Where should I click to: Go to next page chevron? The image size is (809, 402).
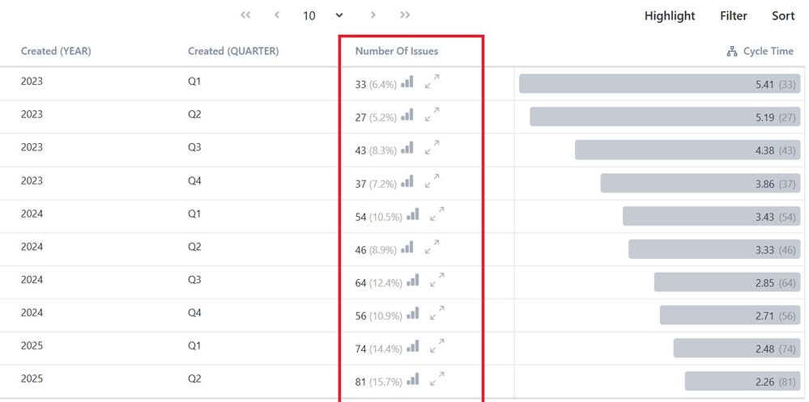point(373,15)
